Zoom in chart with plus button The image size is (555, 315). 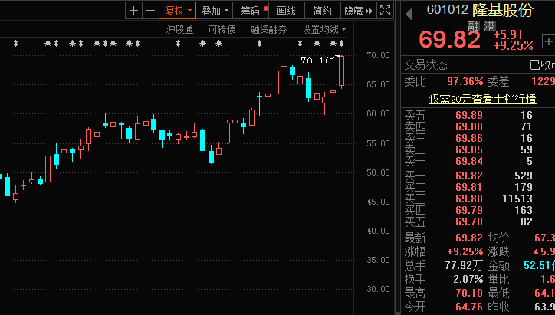tap(134, 11)
